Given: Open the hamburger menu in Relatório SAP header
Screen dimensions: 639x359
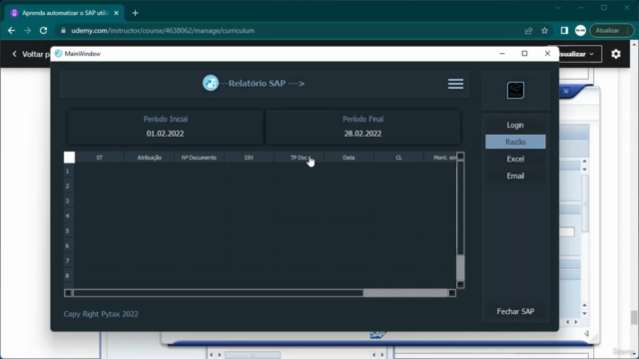Looking at the screenshot, I should click(455, 84).
